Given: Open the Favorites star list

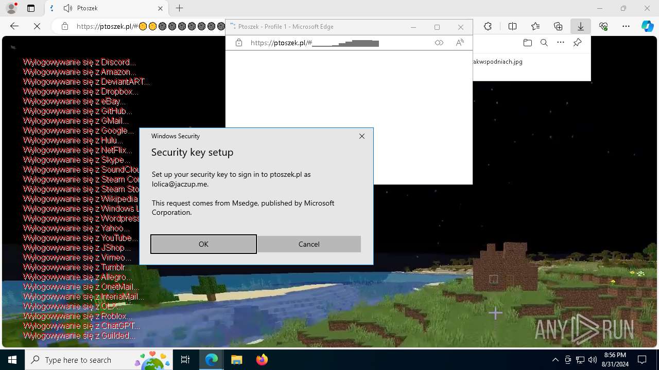Looking at the screenshot, I should [x=535, y=26].
